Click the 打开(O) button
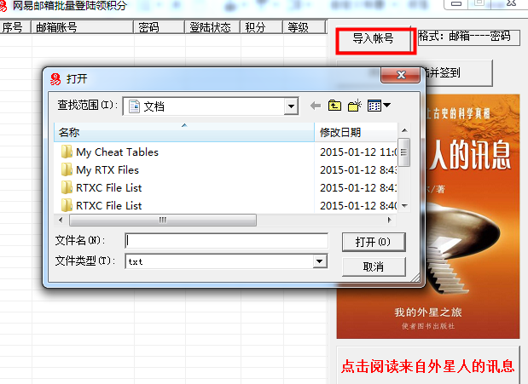This screenshot has height=384, width=528. (x=374, y=242)
